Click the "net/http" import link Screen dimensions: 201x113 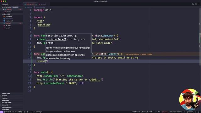[44, 25]
